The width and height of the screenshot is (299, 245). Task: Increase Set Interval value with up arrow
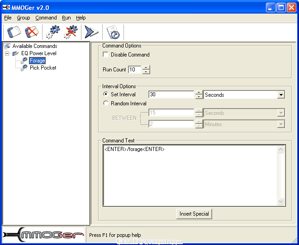[199, 92]
